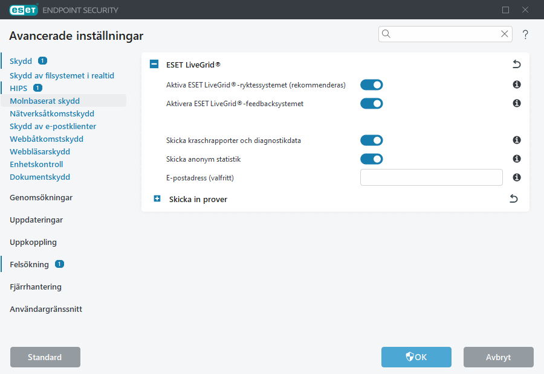
Task: Click the info icon for Skicka anonym statistik
Action: tap(517, 159)
